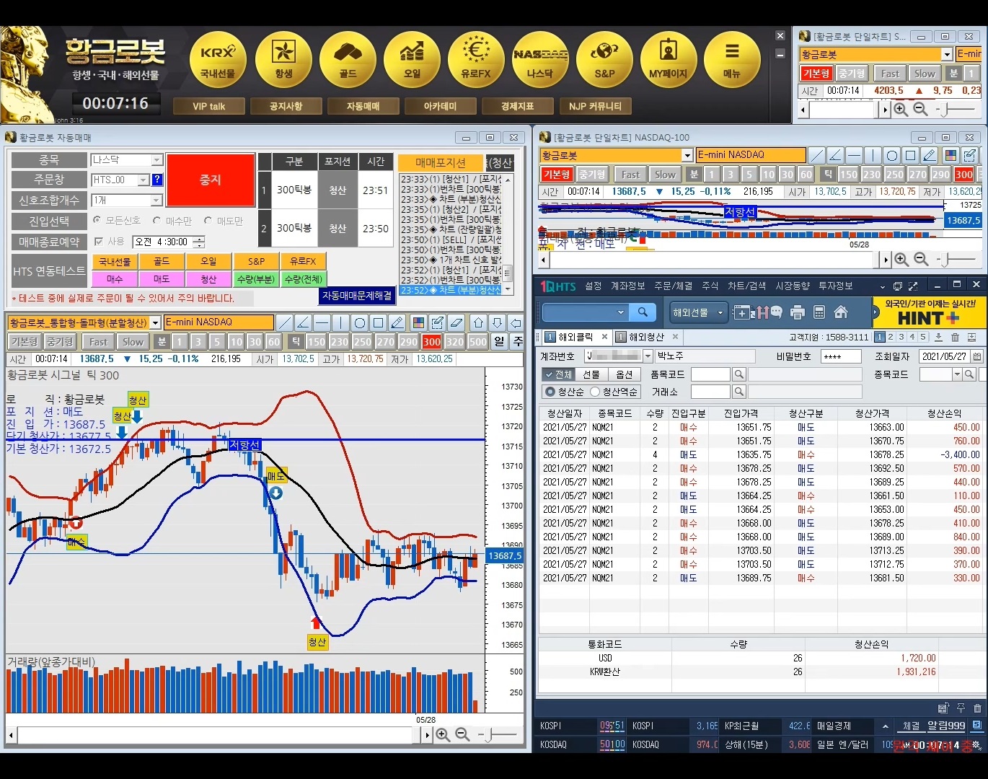Select circle drawing tool in bottom chart toolbar
This screenshot has height=779, width=988.
coord(360,322)
